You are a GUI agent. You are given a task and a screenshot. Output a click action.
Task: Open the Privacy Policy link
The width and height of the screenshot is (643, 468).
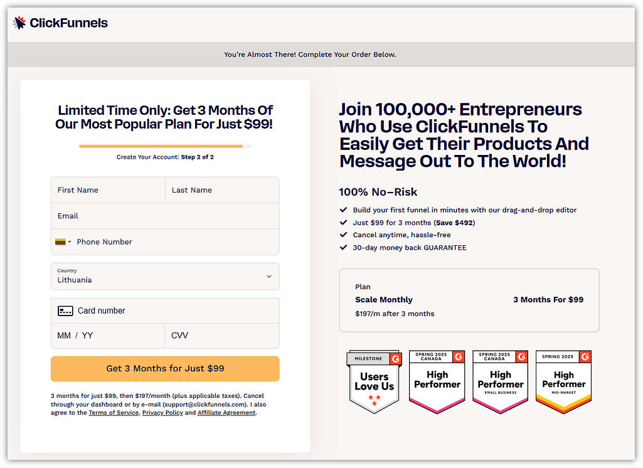point(162,413)
